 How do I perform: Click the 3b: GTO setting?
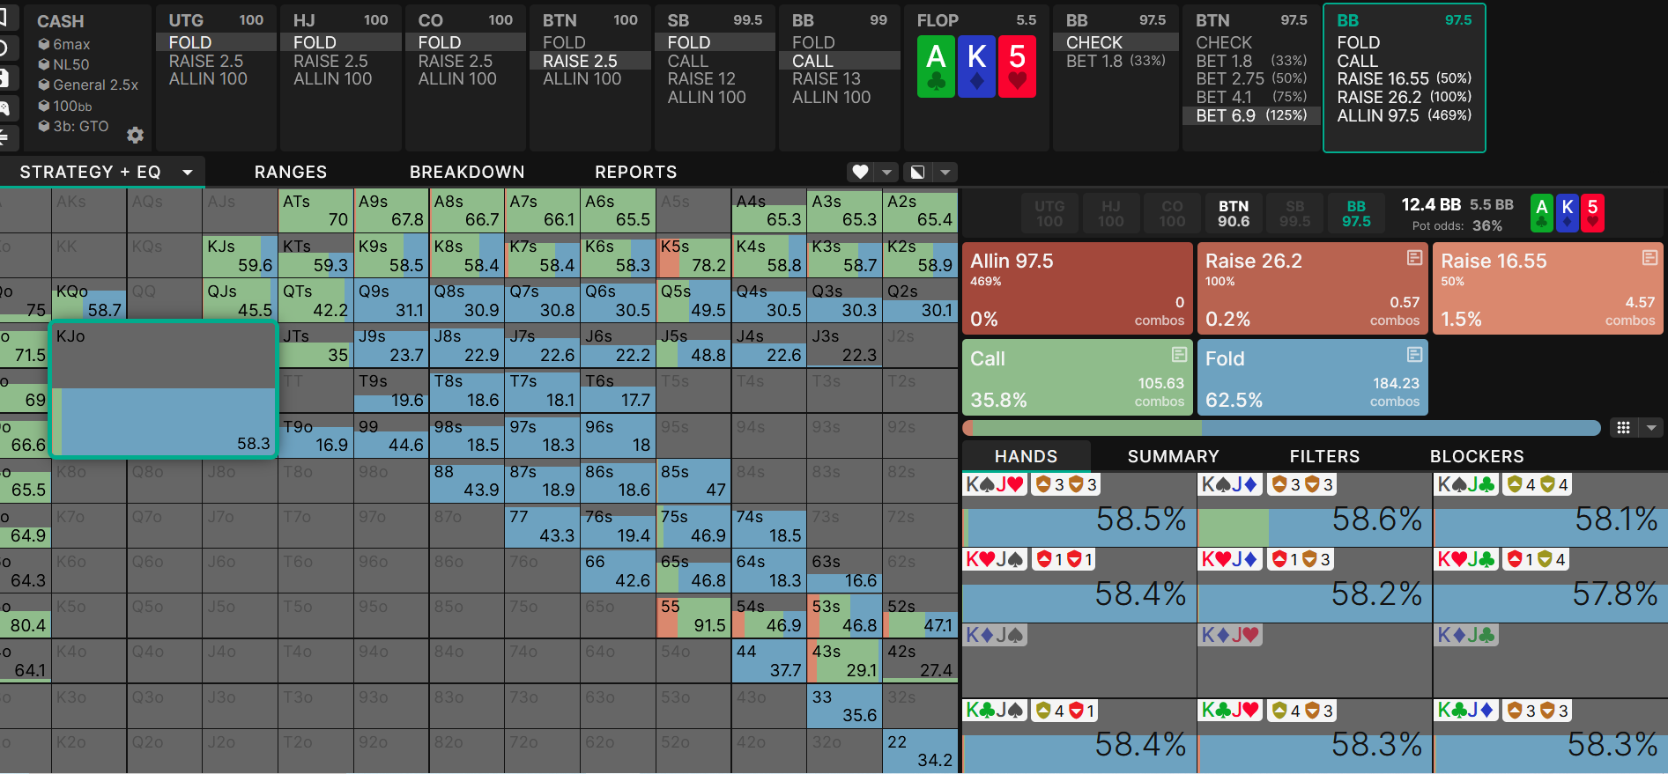pos(74,126)
